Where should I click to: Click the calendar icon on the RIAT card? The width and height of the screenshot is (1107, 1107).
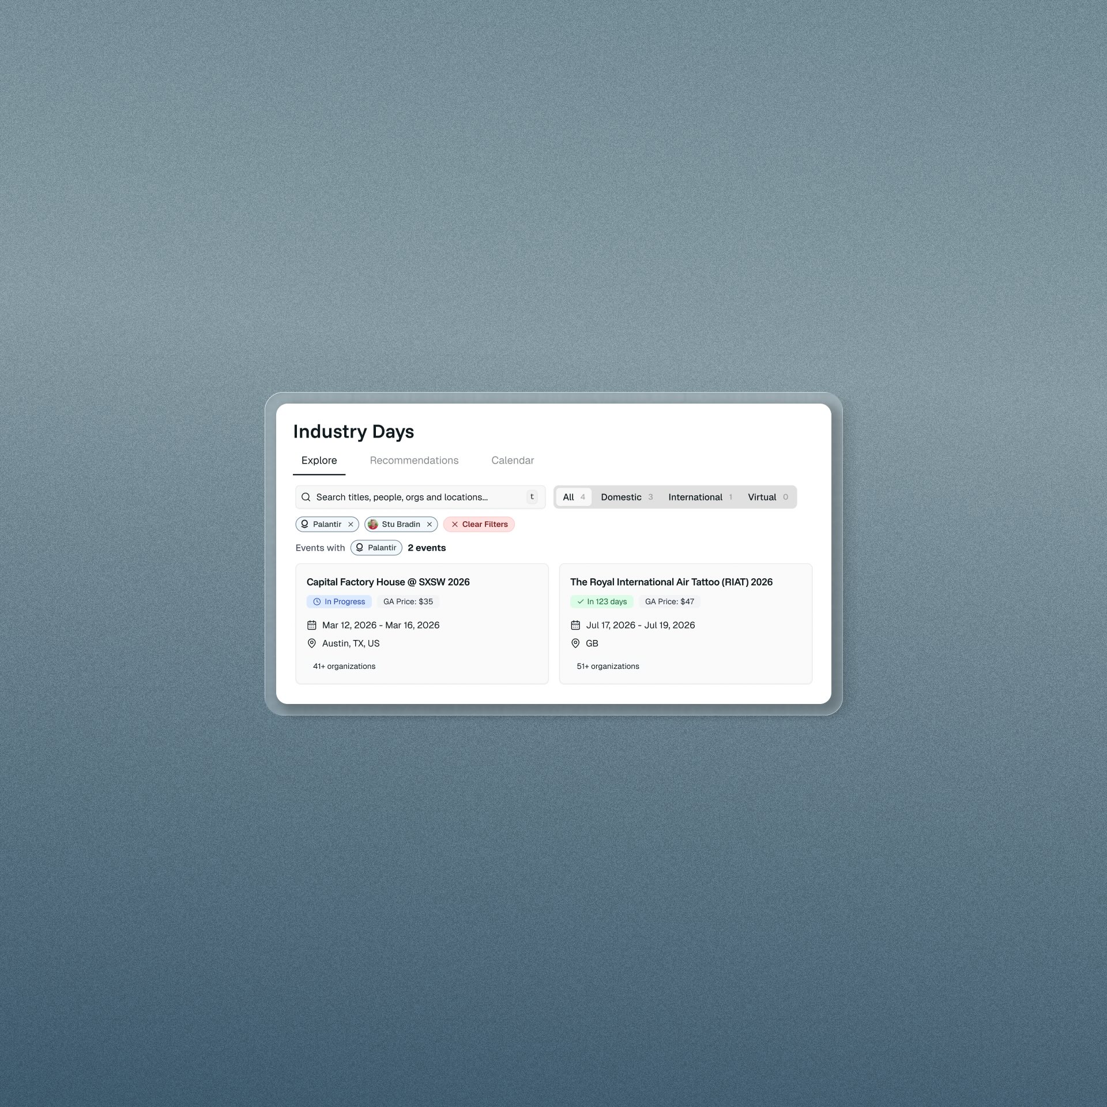[575, 625]
